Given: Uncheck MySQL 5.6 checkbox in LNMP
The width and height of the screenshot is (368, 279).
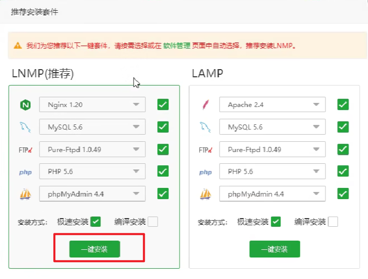Looking at the screenshot, I should pos(163,127).
